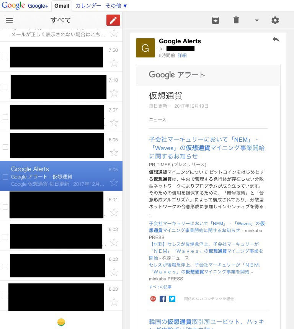Image resolution: width=294 pixels, height=329 pixels.
Task: Open the カレンダー tab
Action: pos(88,6)
